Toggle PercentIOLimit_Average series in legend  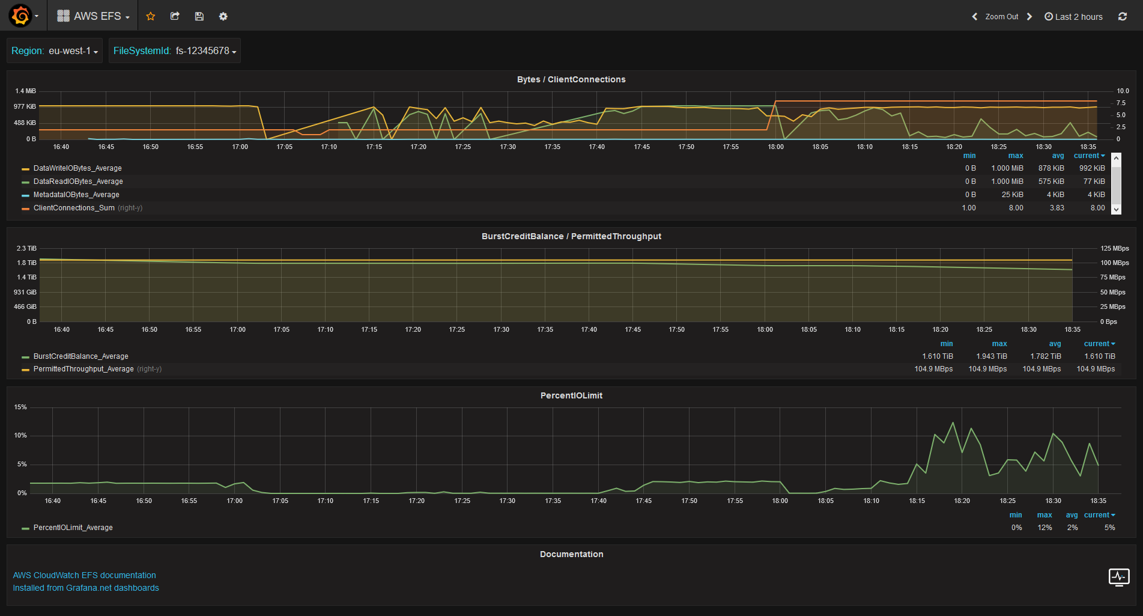click(x=73, y=528)
